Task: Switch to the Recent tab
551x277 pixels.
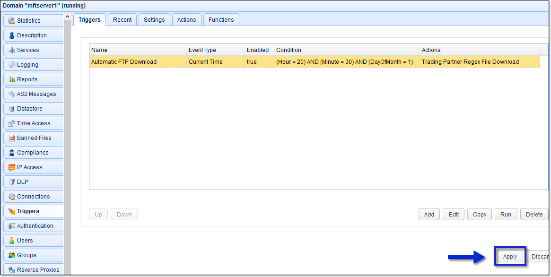Action: (x=122, y=20)
